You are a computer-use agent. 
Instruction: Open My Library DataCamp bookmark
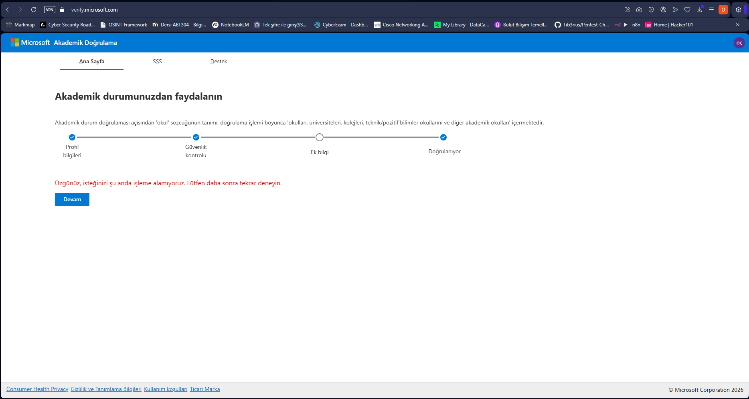(x=462, y=25)
